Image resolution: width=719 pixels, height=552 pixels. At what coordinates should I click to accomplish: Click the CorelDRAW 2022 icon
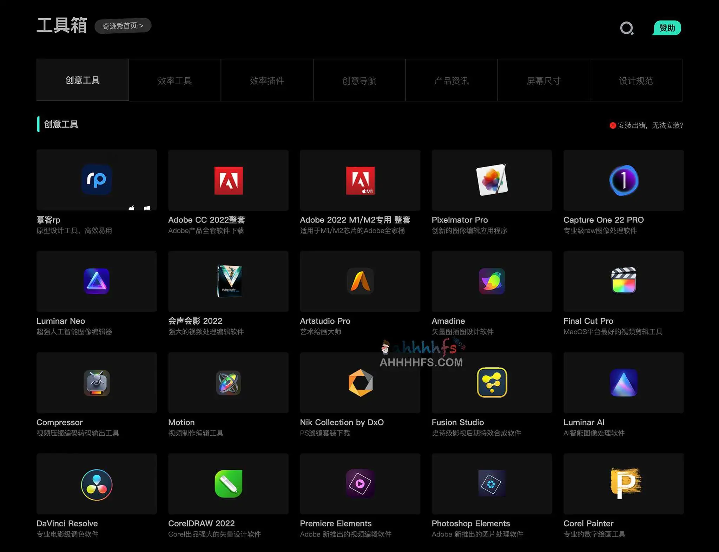coord(229,484)
